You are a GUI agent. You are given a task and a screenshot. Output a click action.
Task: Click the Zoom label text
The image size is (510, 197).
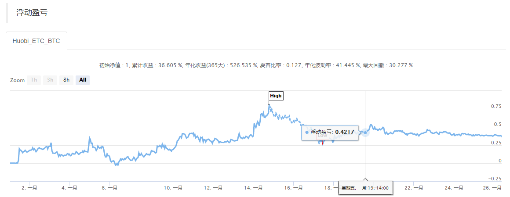click(x=17, y=80)
